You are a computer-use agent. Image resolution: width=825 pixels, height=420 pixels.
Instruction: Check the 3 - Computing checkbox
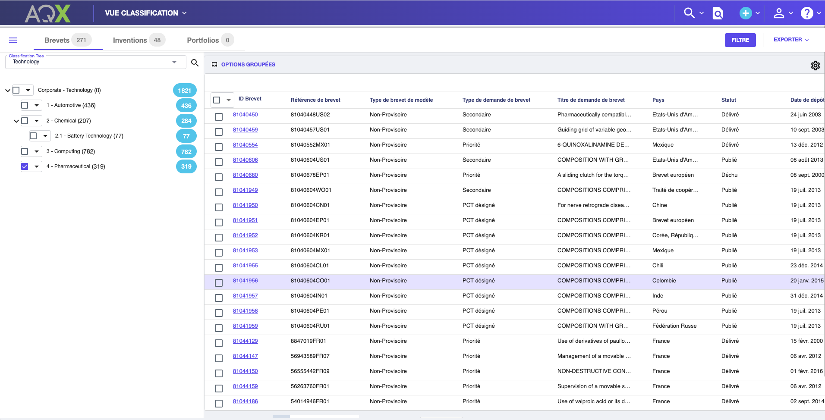(x=25, y=151)
